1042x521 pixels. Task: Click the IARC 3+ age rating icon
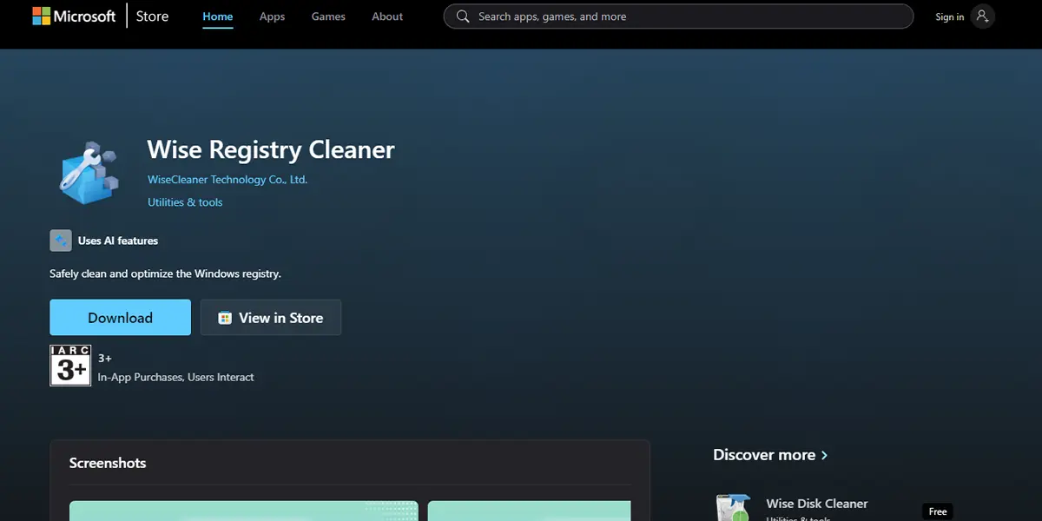[69, 365]
